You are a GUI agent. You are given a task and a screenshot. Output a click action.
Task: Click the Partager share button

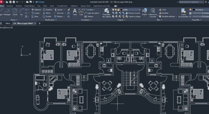[x=40, y=2]
